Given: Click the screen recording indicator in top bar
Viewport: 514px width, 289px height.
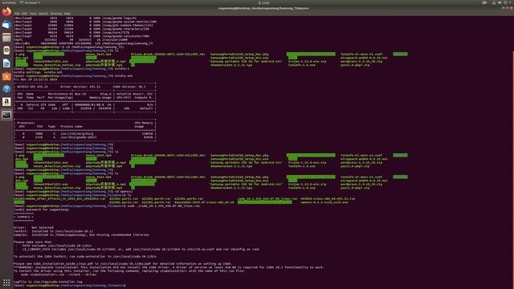Looking at the screenshot, I should 484,2.
